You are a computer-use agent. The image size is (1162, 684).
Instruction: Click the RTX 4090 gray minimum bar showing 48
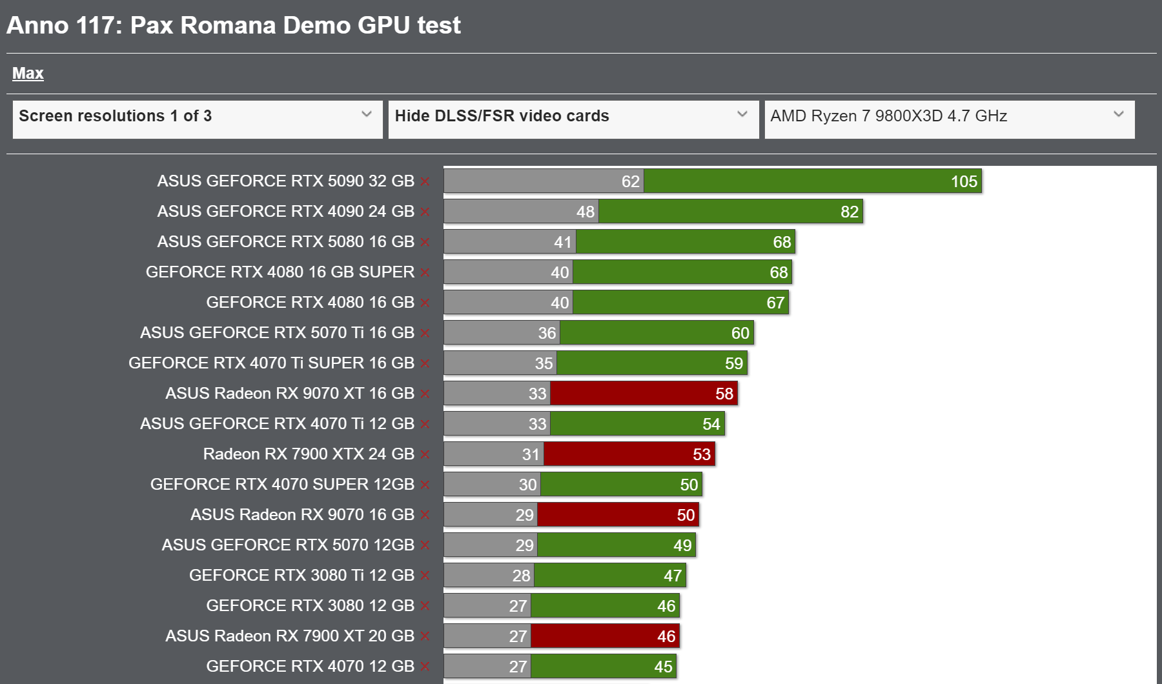pyautogui.click(x=521, y=212)
